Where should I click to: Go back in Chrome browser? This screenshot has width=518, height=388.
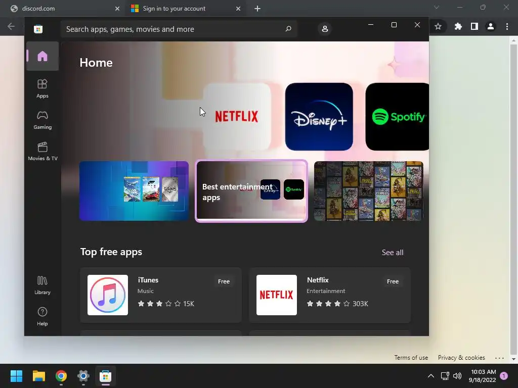[11, 26]
